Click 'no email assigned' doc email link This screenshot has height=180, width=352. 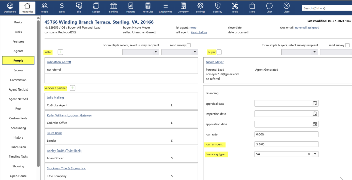[307, 28]
